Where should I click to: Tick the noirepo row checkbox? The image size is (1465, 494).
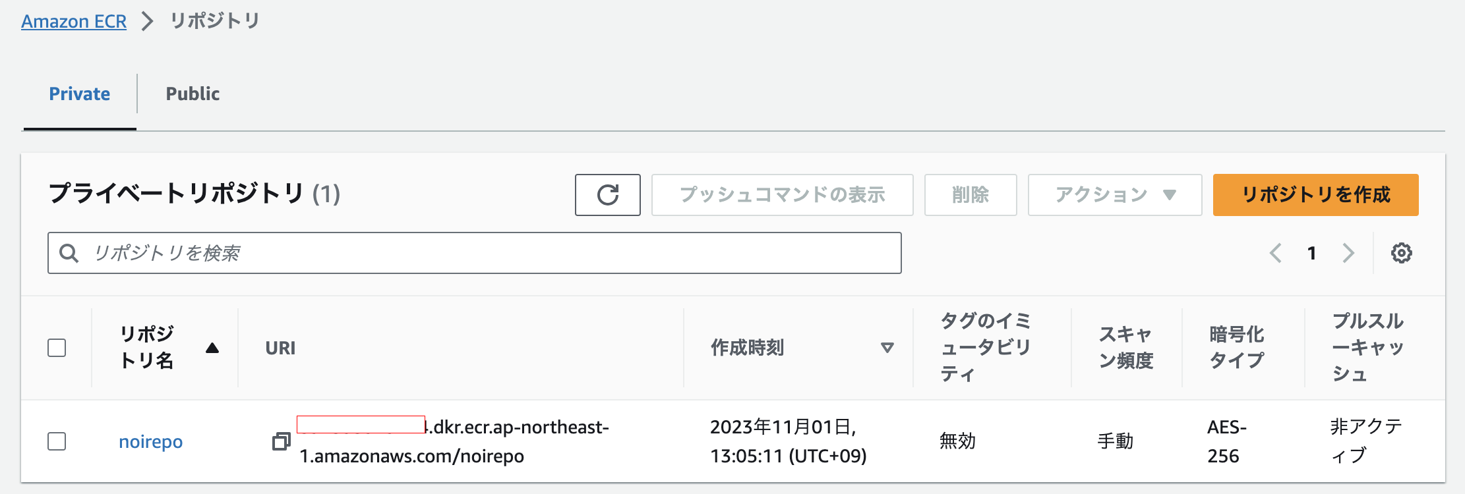(57, 441)
